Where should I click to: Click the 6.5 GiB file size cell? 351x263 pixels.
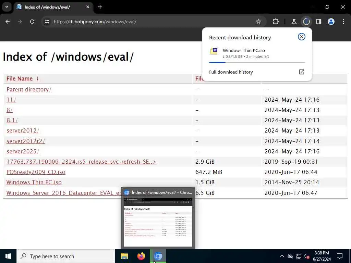coord(205,193)
